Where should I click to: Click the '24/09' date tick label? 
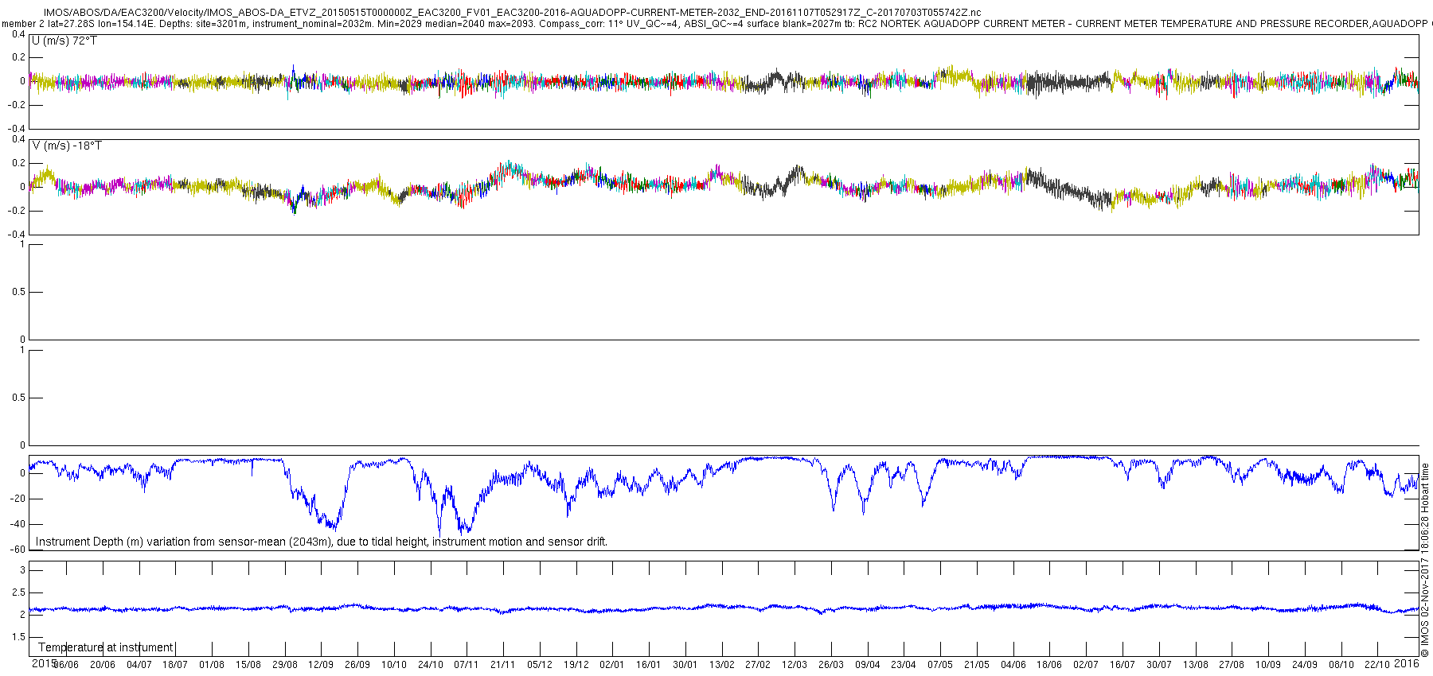(x=1305, y=665)
